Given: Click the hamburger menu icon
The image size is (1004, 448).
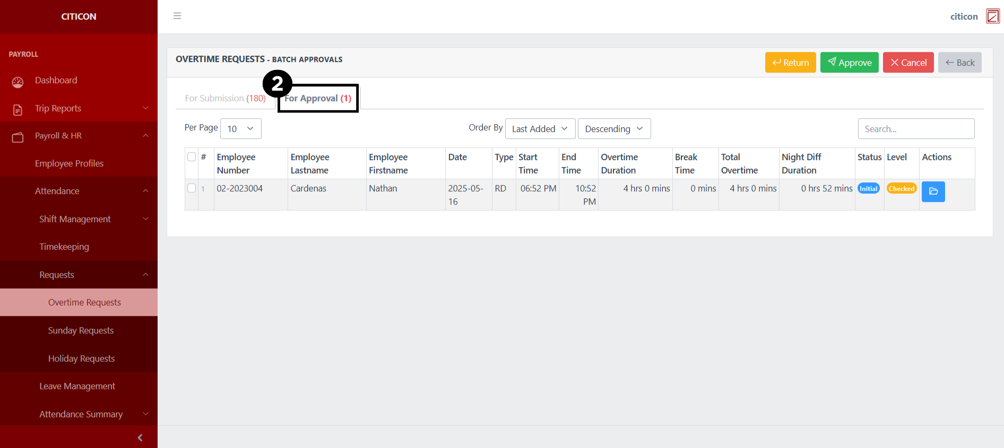Looking at the screenshot, I should pyautogui.click(x=177, y=16).
